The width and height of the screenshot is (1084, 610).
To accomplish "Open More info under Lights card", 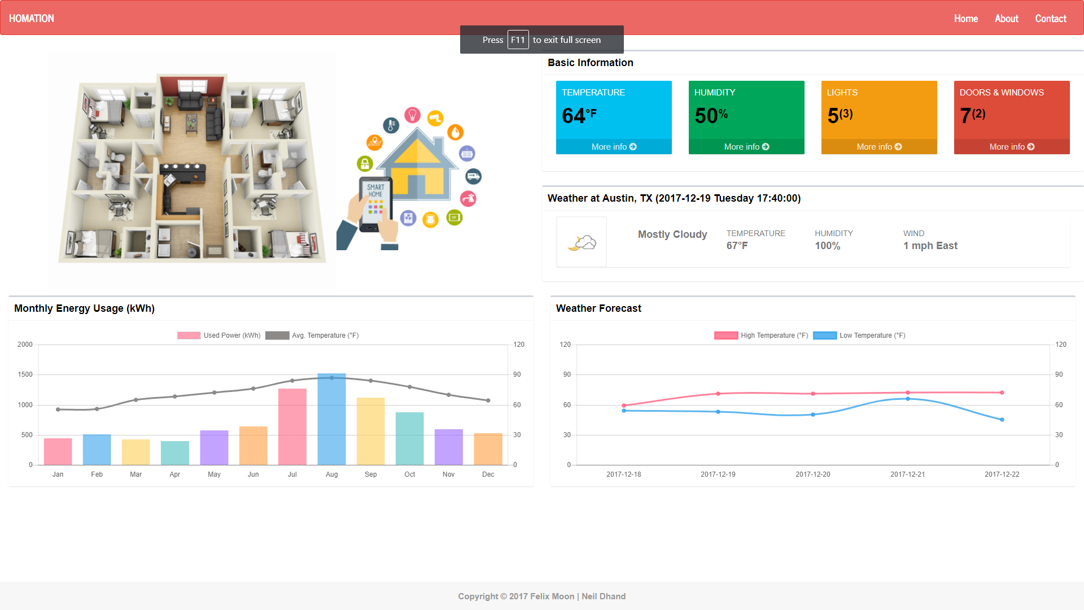I will tap(879, 147).
